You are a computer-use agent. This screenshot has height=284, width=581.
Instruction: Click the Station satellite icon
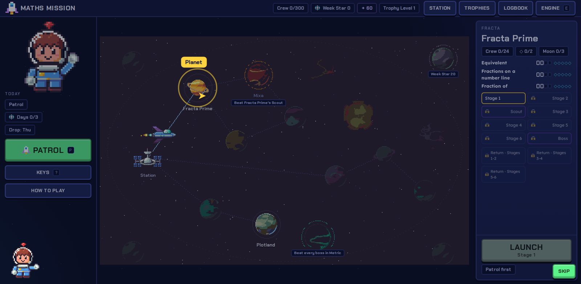click(x=147, y=159)
